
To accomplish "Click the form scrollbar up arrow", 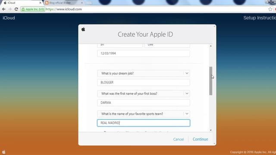I will pos(211,46).
